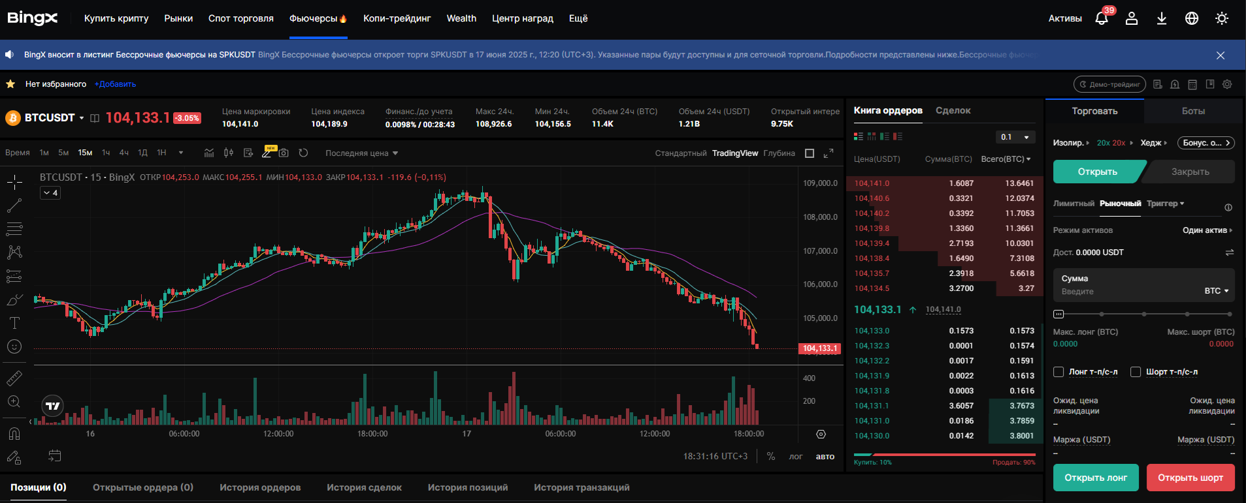Toggle the favorite star icon
1246x503 pixels.
[x=10, y=84]
